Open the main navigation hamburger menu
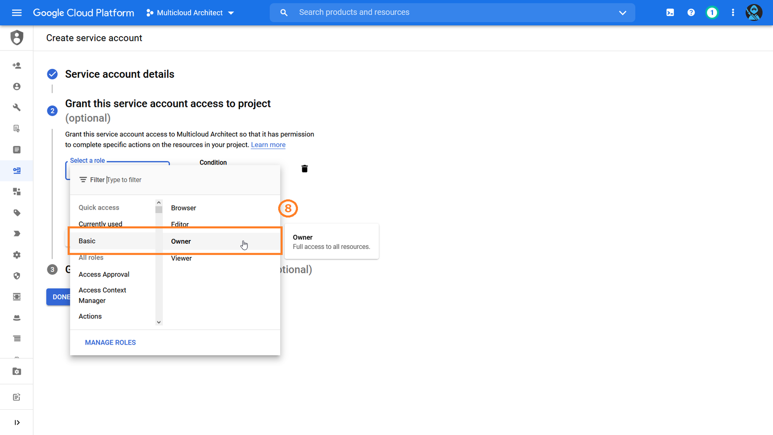 17,13
